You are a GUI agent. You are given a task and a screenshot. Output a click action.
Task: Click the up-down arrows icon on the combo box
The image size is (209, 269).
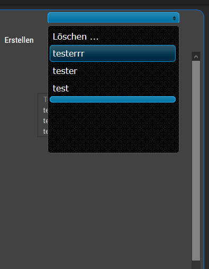pyautogui.click(x=174, y=18)
